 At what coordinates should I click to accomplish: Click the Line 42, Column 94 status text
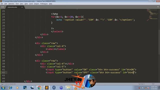(x=10, y=84)
